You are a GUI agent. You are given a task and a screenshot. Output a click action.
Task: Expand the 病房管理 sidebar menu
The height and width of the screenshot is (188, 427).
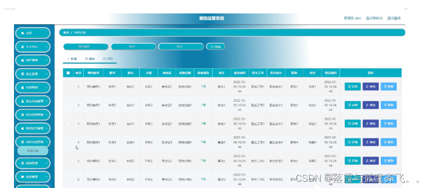tap(33, 163)
